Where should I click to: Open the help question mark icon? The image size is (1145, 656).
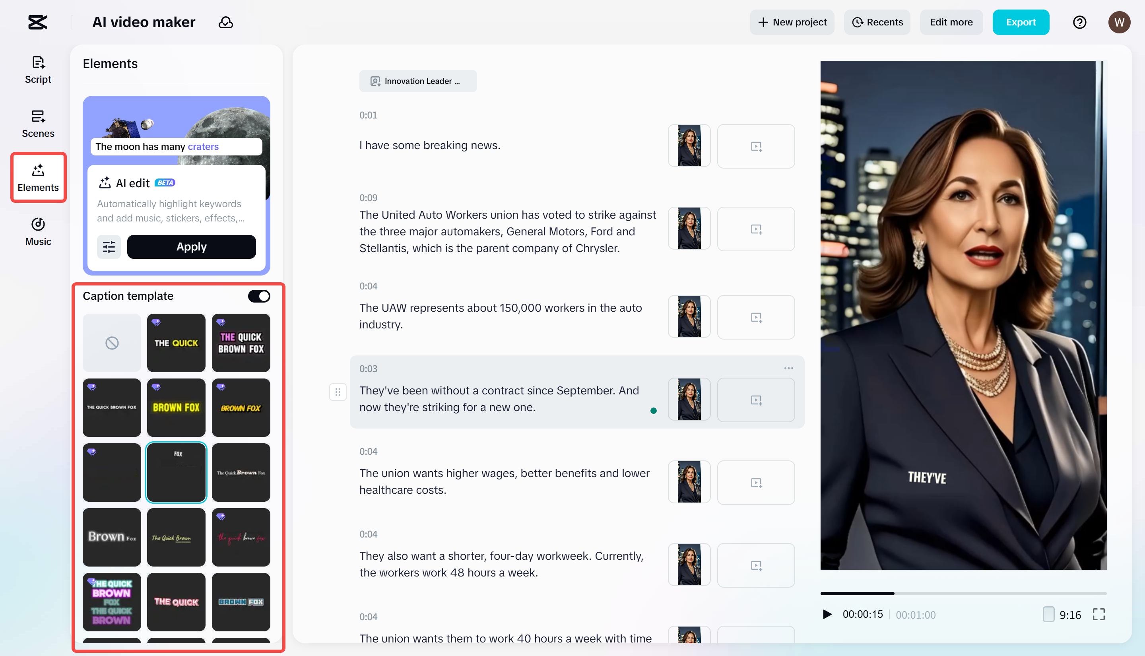click(x=1079, y=22)
